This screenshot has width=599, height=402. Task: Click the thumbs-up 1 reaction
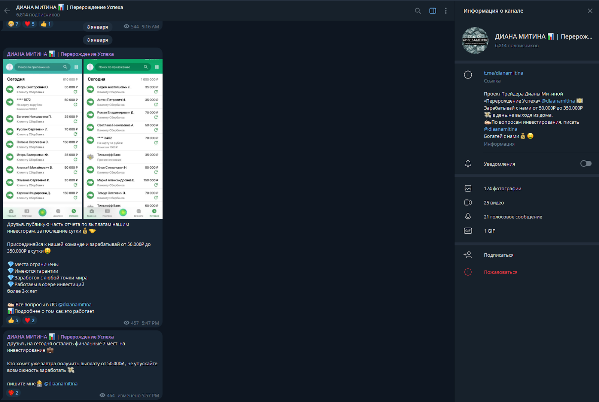tap(46, 24)
